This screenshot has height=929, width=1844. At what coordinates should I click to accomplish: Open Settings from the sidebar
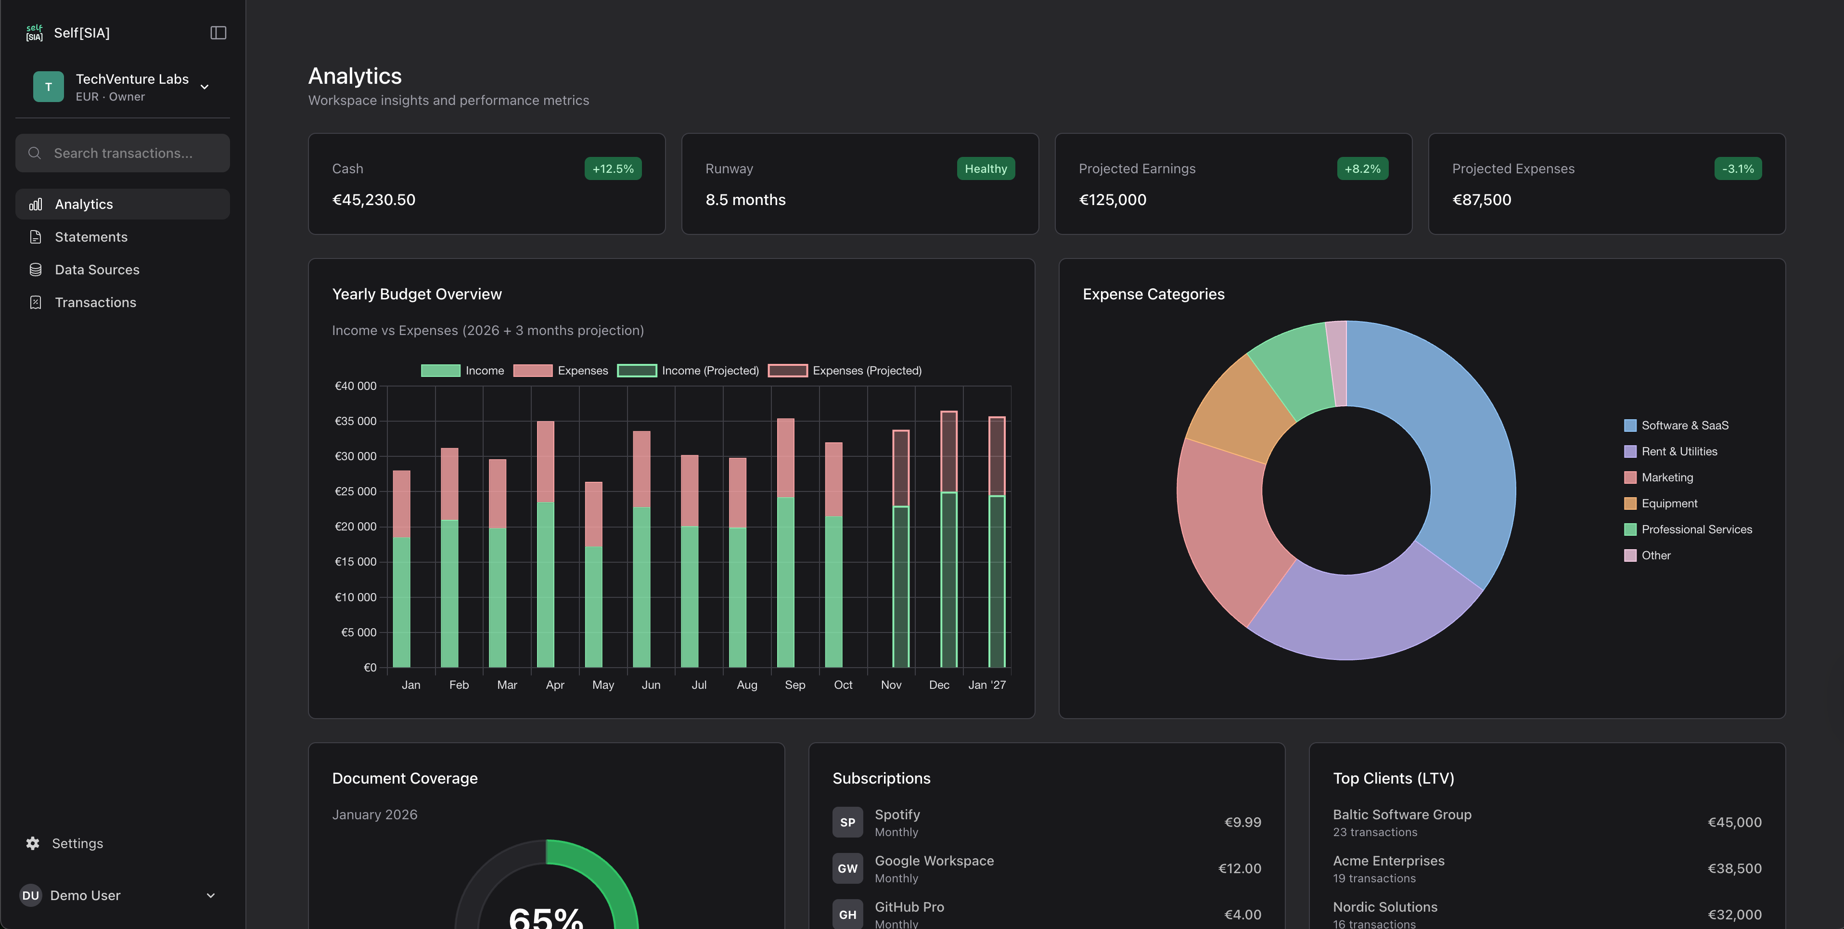(77, 843)
